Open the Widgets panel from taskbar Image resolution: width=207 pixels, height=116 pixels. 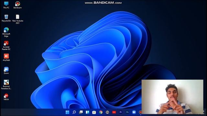click(x=87, y=112)
